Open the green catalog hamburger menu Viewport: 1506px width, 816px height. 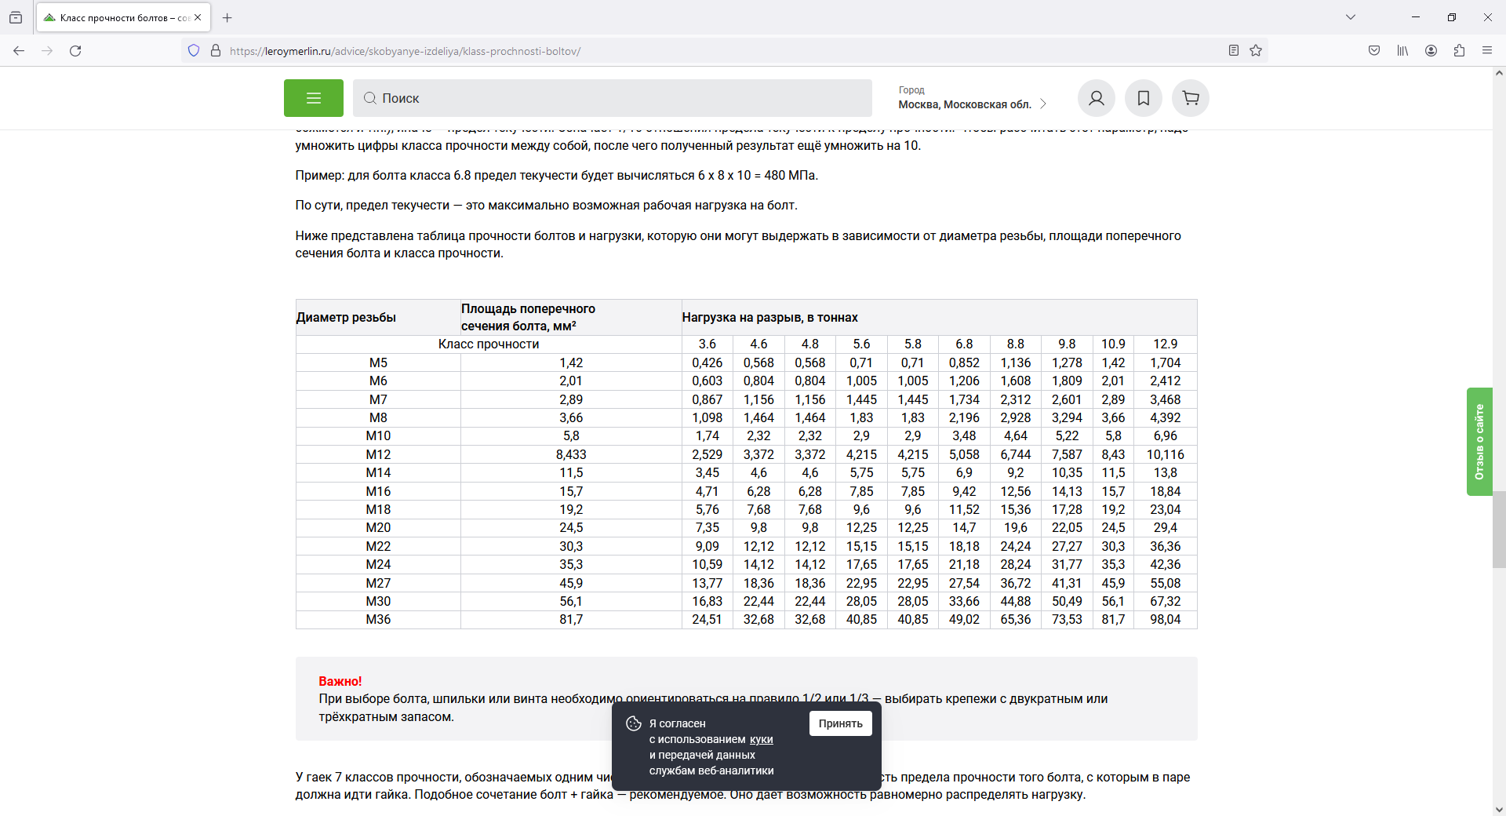[x=313, y=98]
